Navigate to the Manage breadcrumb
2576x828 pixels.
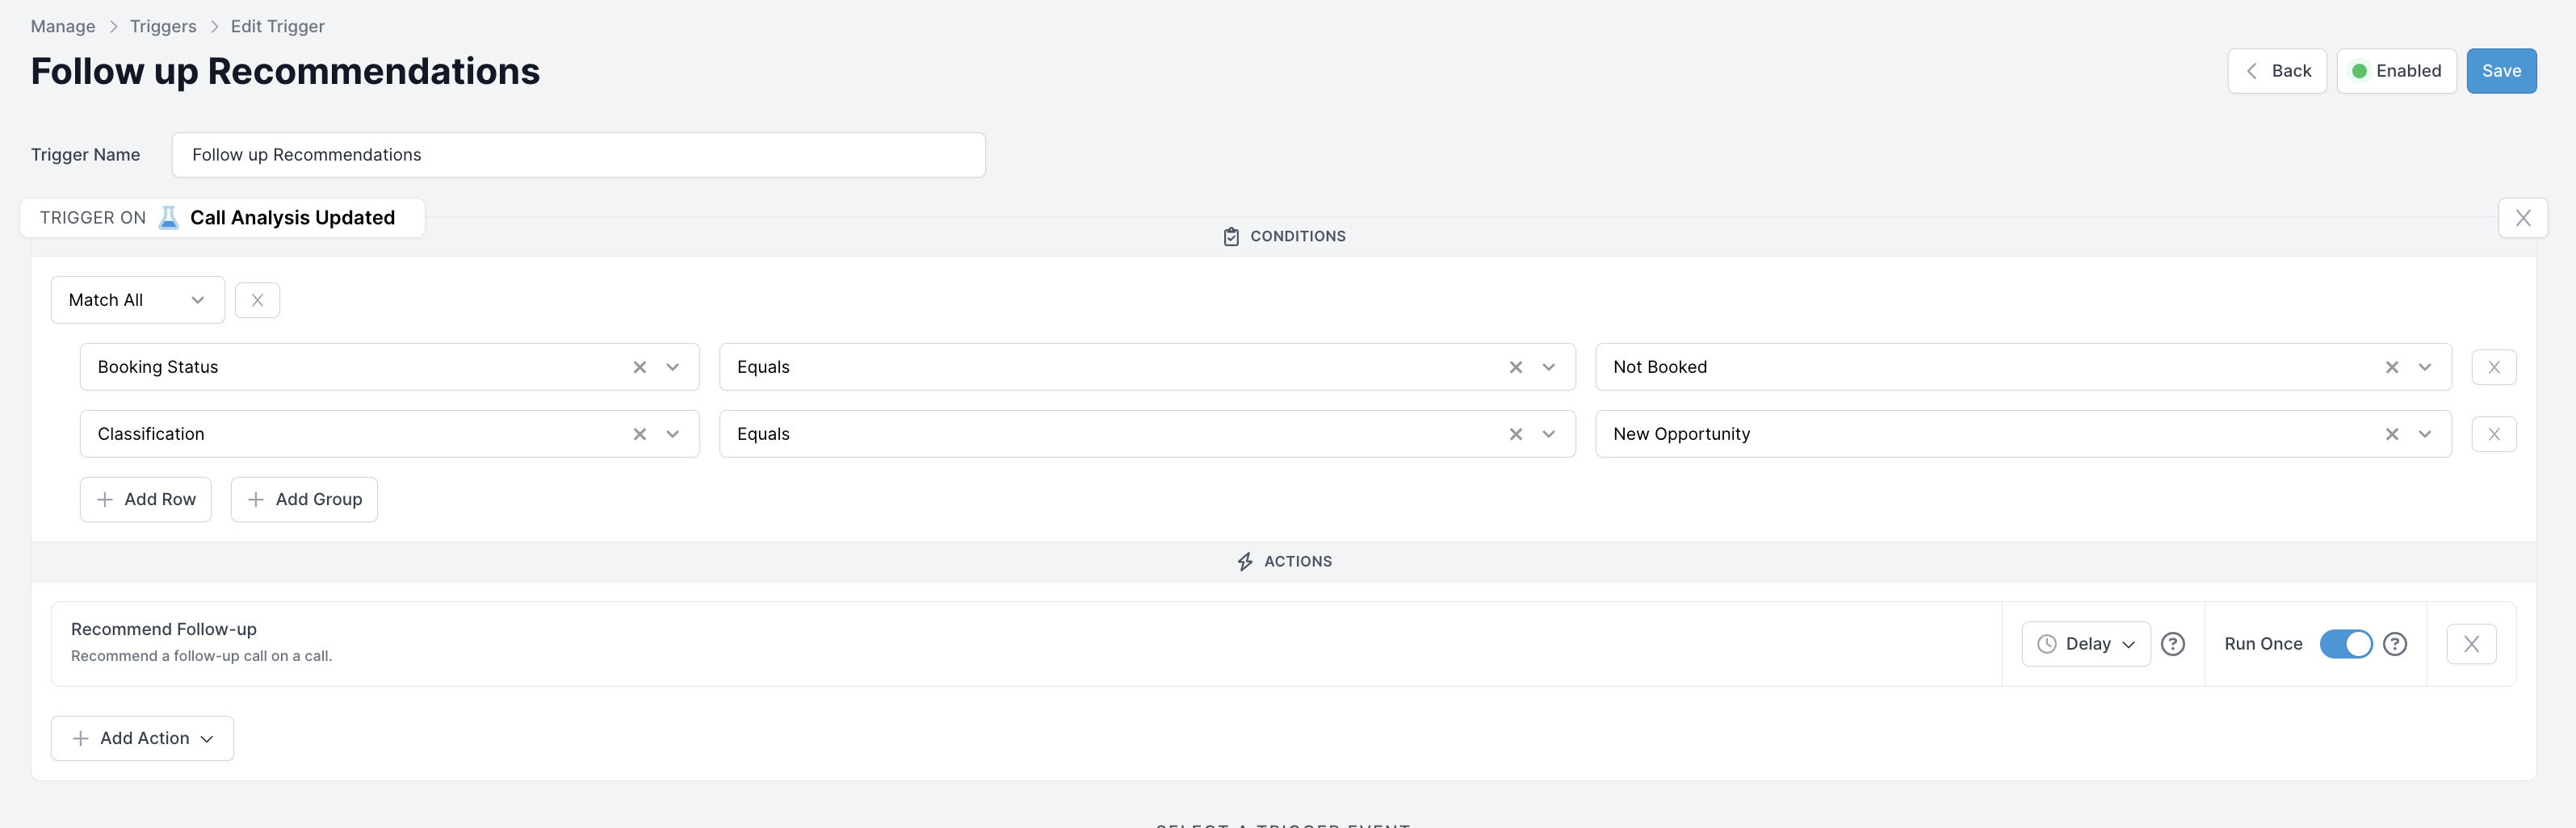click(x=63, y=26)
